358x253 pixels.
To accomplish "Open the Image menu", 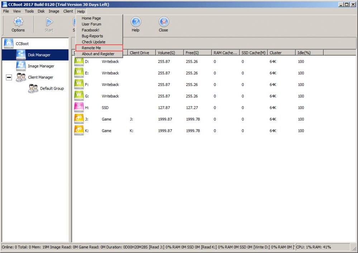I will tap(54, 11).
